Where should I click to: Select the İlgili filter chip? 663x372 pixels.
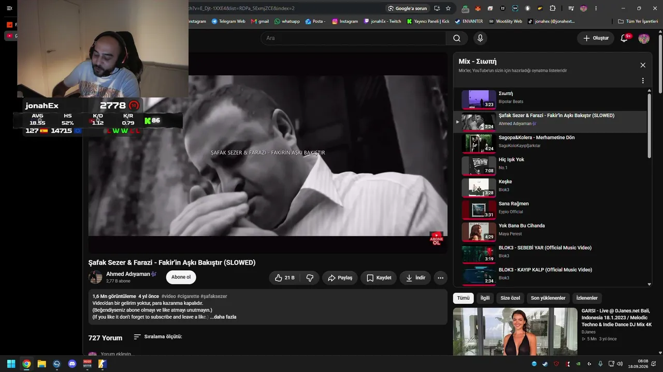(485, 298)
